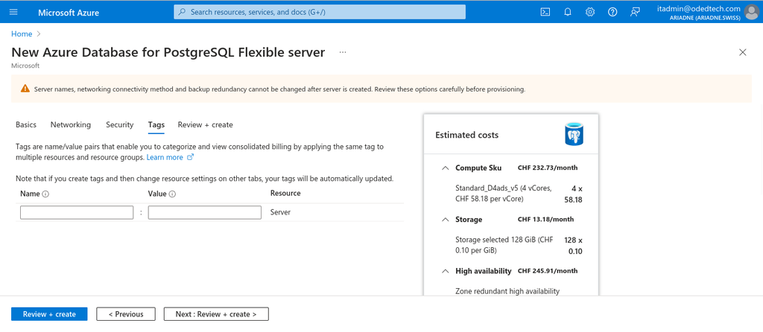Click the tag Name input field
Image resolution: width=763 pixels, height=332 pixels.
[77, 212]
